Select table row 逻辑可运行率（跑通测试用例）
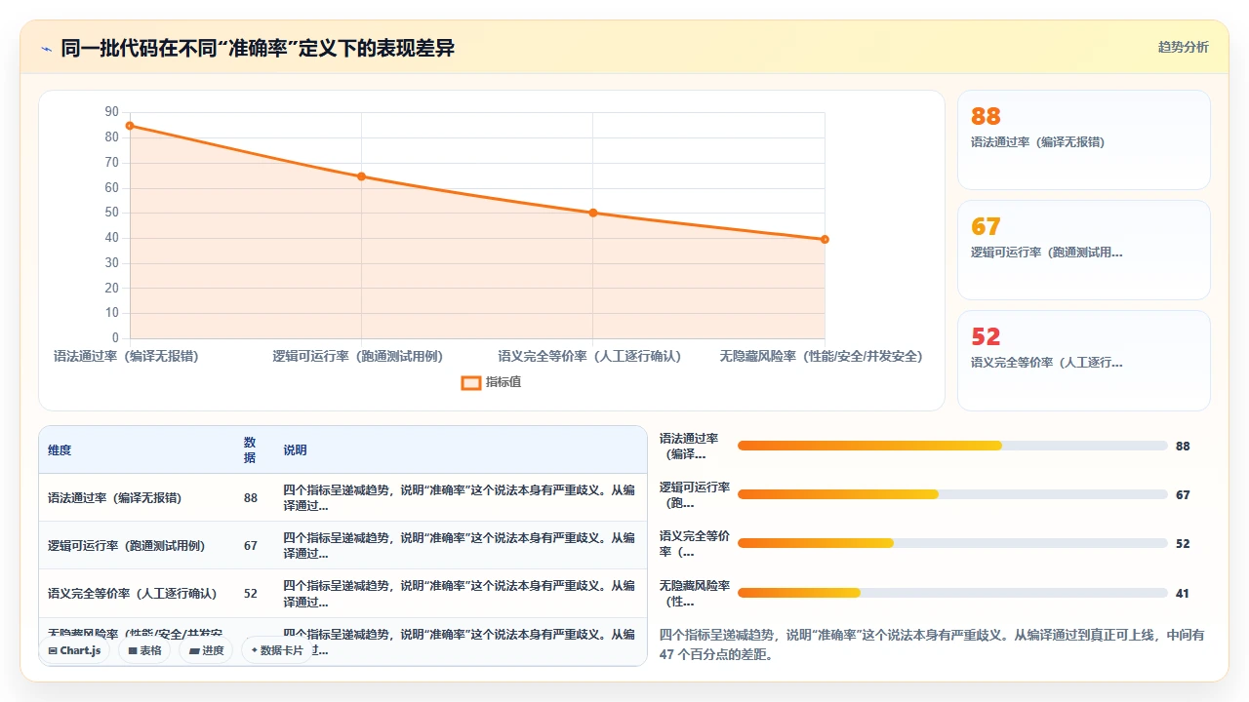This screenshot has height=702, width=1249. tap(342, 545)
